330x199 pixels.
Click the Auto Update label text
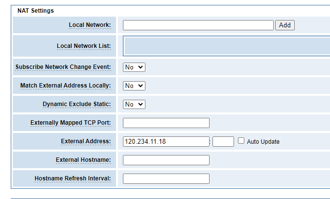(x=263, y=142)
